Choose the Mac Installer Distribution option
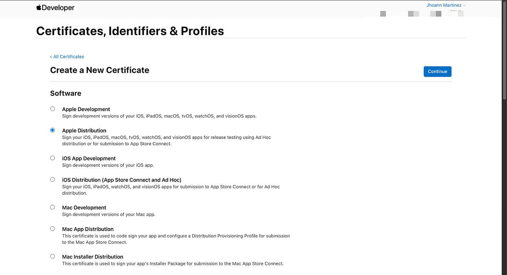The width and height of the screenshot is (507, 275). (x=52, y=256)
